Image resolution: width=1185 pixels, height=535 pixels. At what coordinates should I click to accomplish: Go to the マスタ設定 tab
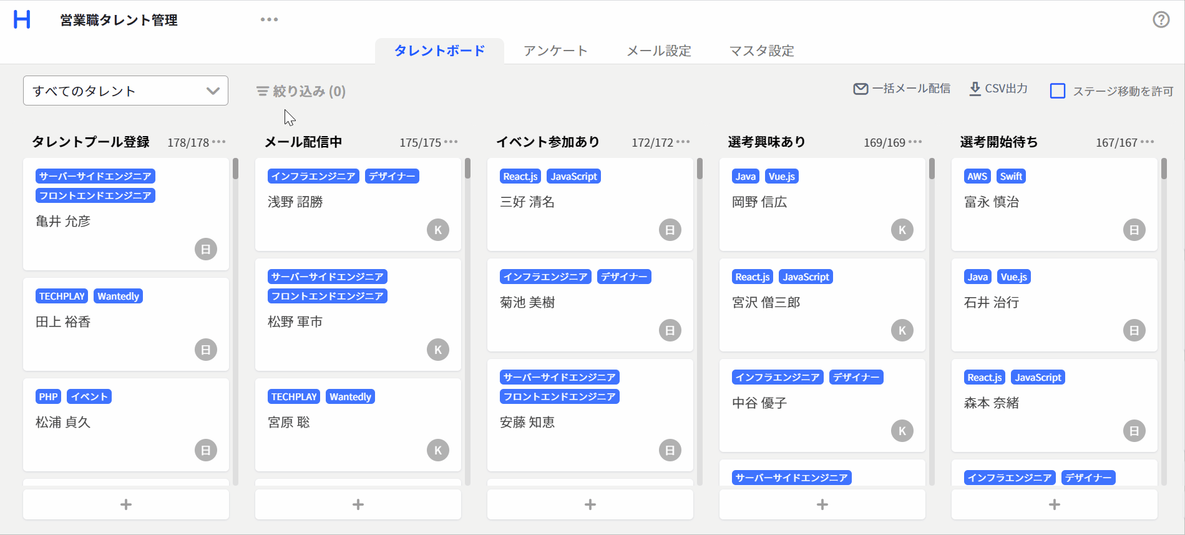pyautogui.click(x=761, y=51)
